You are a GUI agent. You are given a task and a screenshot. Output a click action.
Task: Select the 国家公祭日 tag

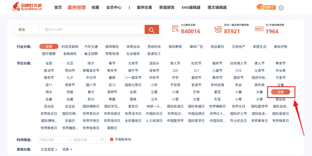point(133,85)
